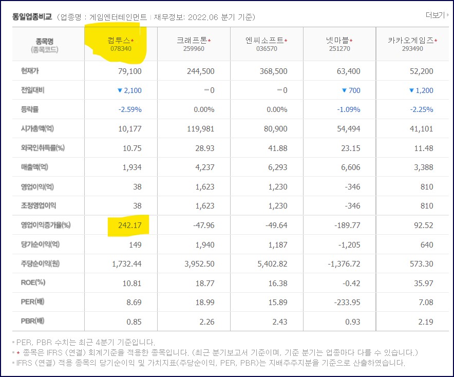Select the 전일대비 row label
Image resolution: width=454 pixels, height=377 pixels.
33,90
